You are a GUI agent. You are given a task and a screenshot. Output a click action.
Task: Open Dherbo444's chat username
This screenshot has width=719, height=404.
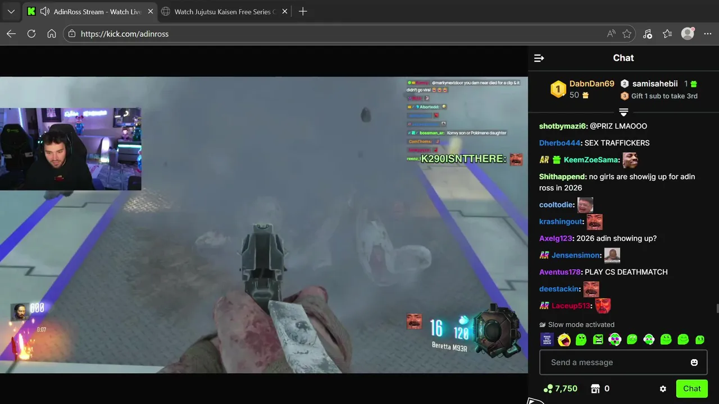click(x=560, y=143)
